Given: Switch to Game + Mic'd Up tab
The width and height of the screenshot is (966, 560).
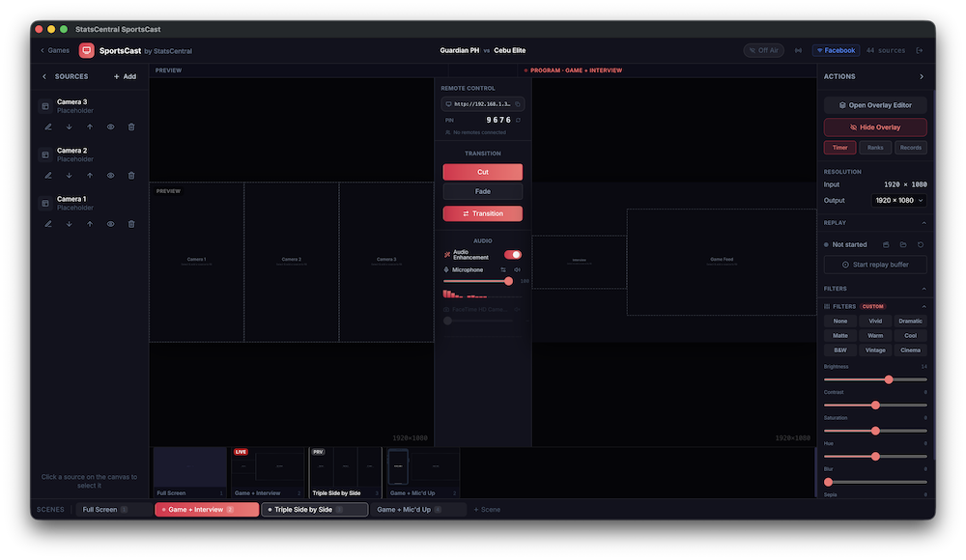Looking at the screenshot, I should tap(417, 510).
